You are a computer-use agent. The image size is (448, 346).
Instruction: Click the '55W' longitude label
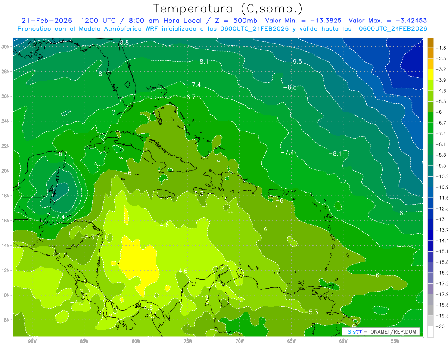(395, 341)
